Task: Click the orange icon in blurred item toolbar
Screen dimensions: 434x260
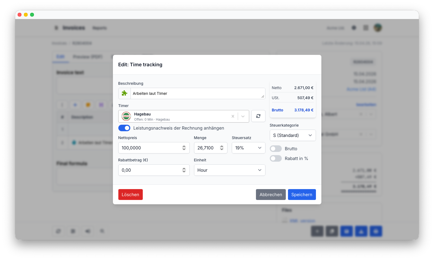Action: pos(88,105)
